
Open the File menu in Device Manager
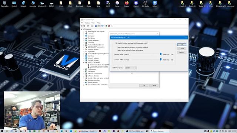pyautogui.click(x=82, y=23)
